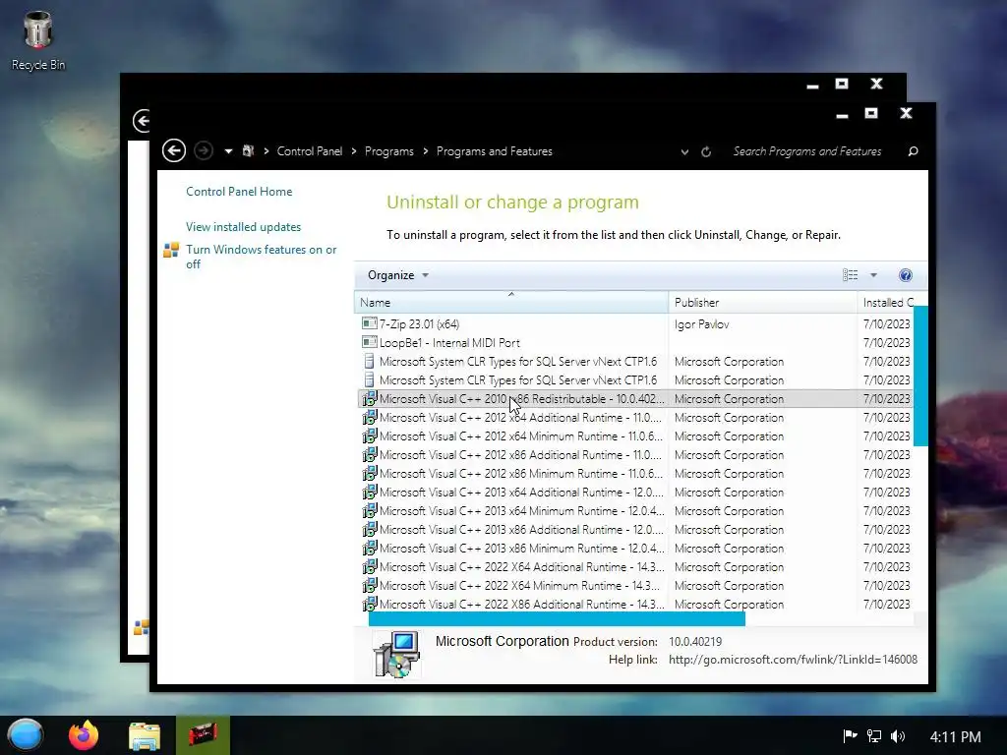Viewport: 1007px width, 755px height.
Task: Open the Organize dropdown menu
Action: click(x=397, y=275)
